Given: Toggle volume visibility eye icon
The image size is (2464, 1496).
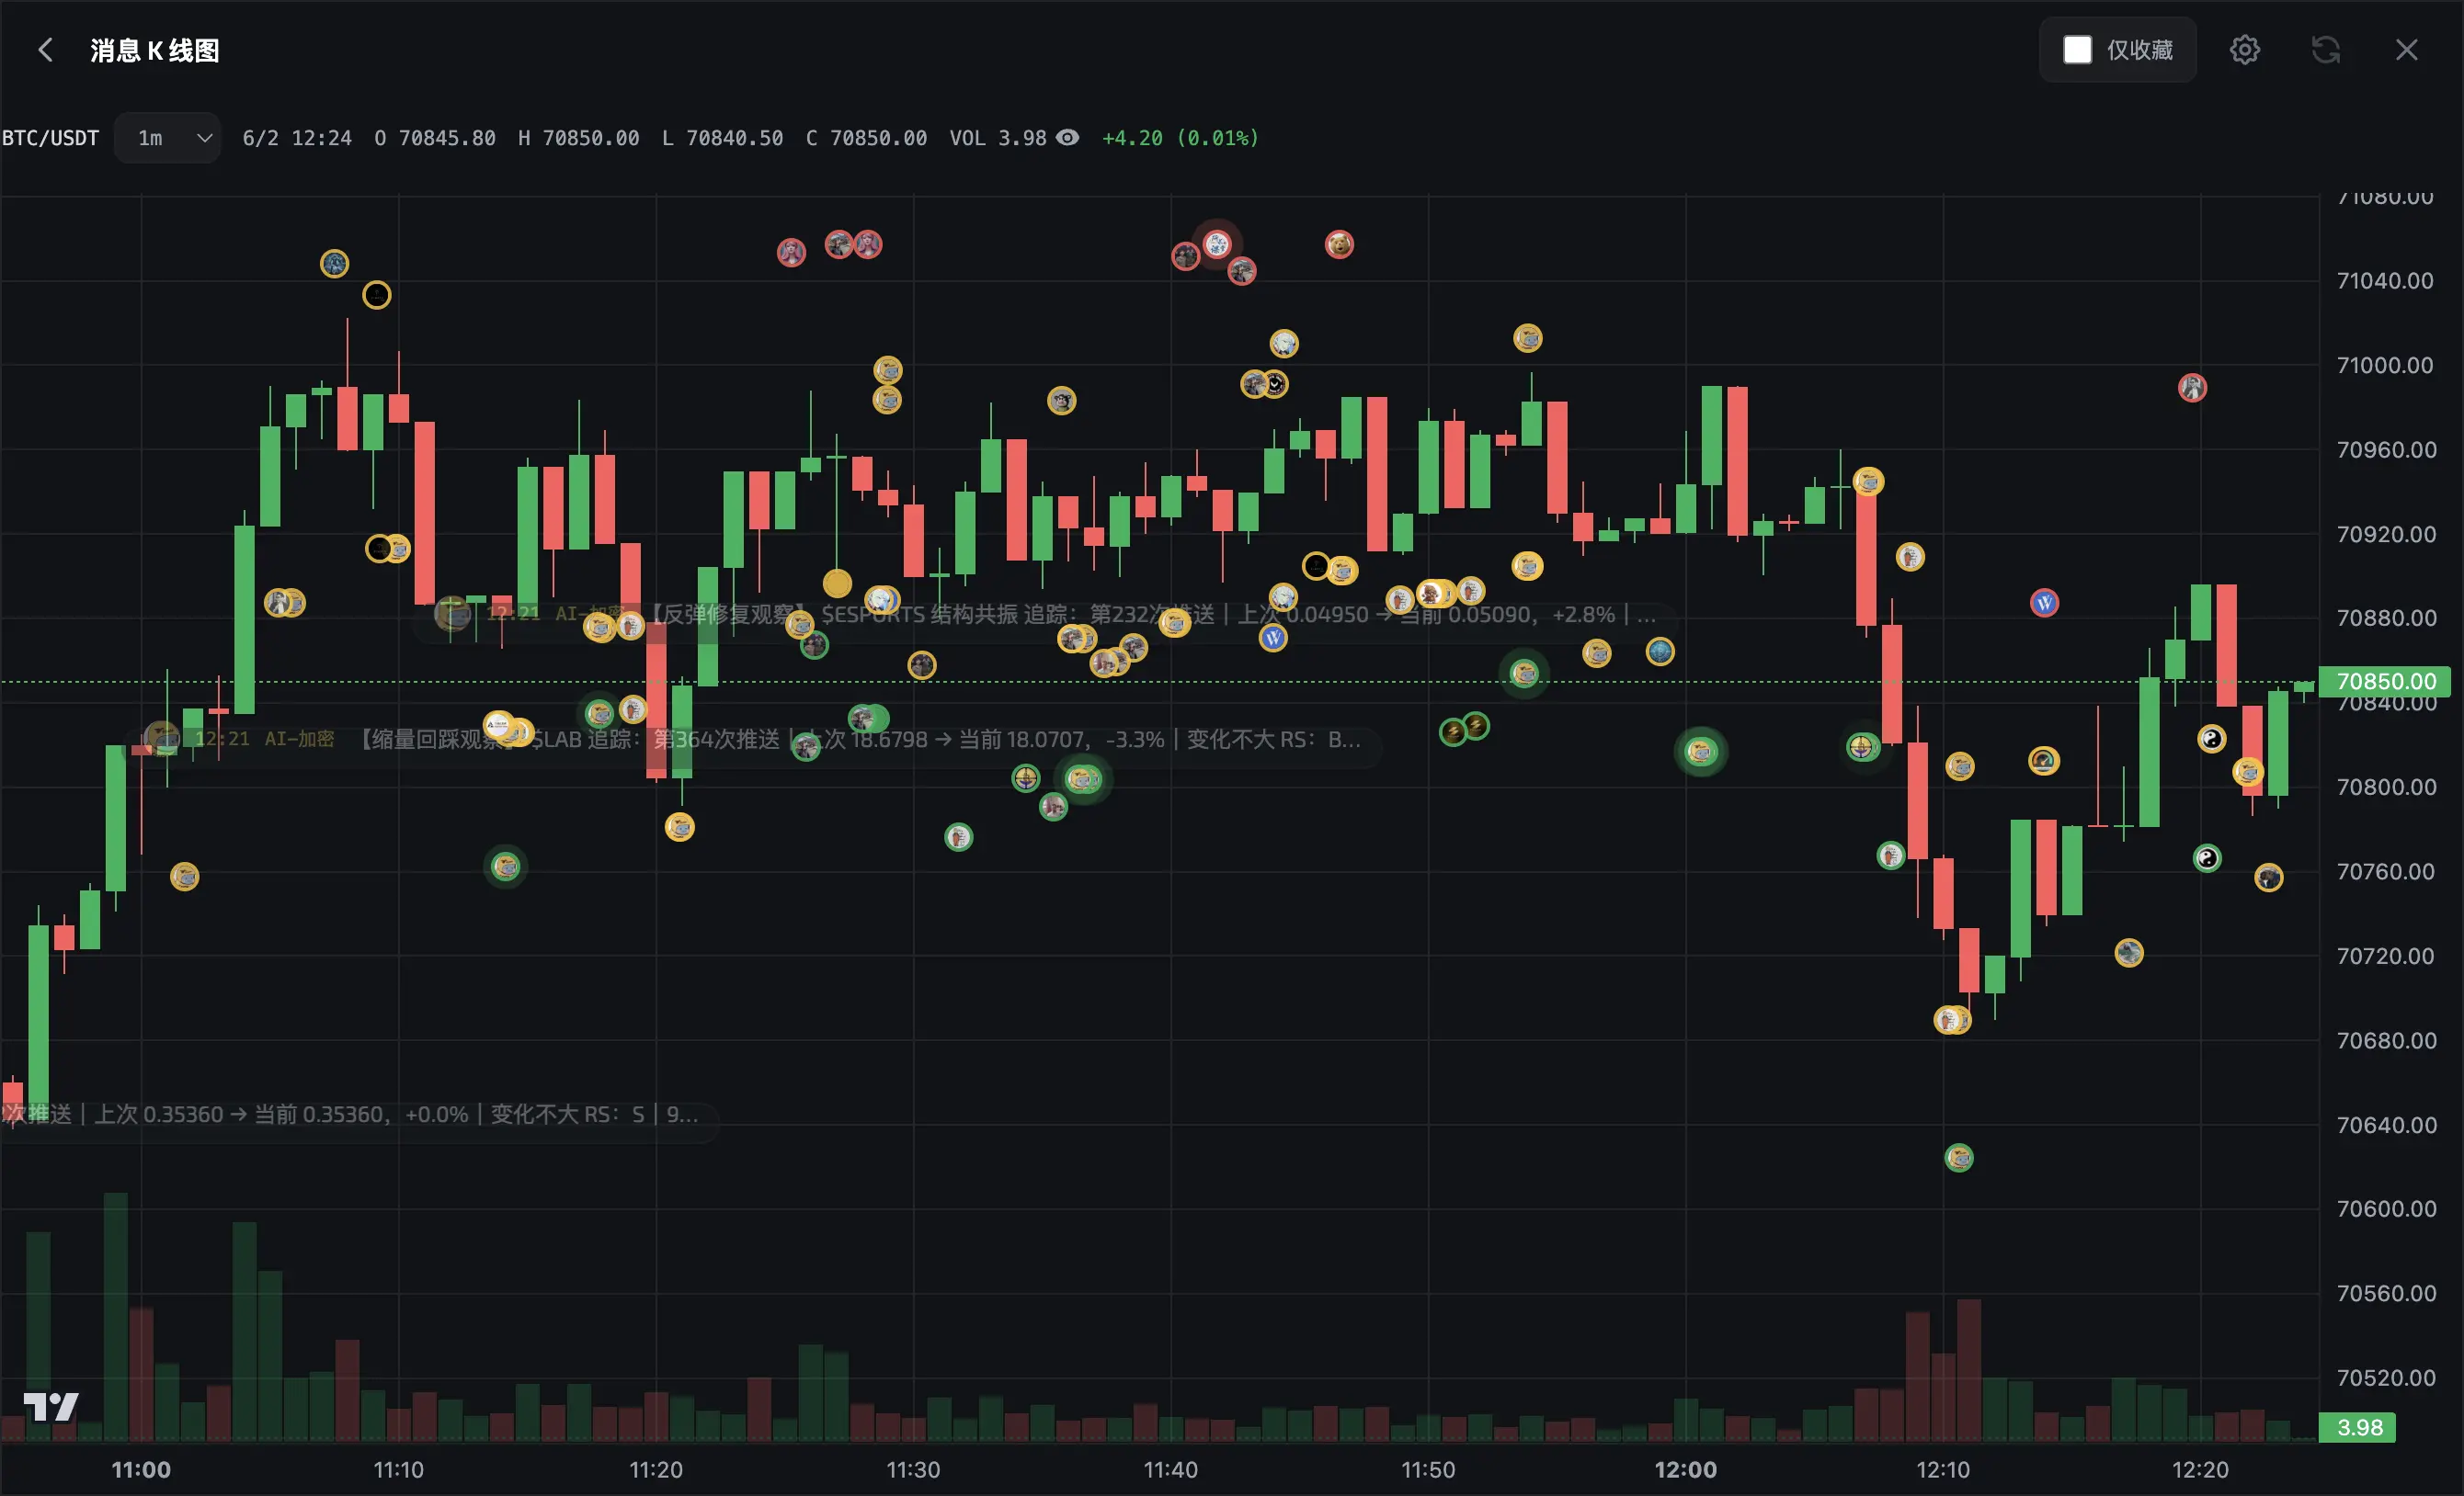Looking at the screenshot, I should pyautogui.click(x=1068, y=138).
